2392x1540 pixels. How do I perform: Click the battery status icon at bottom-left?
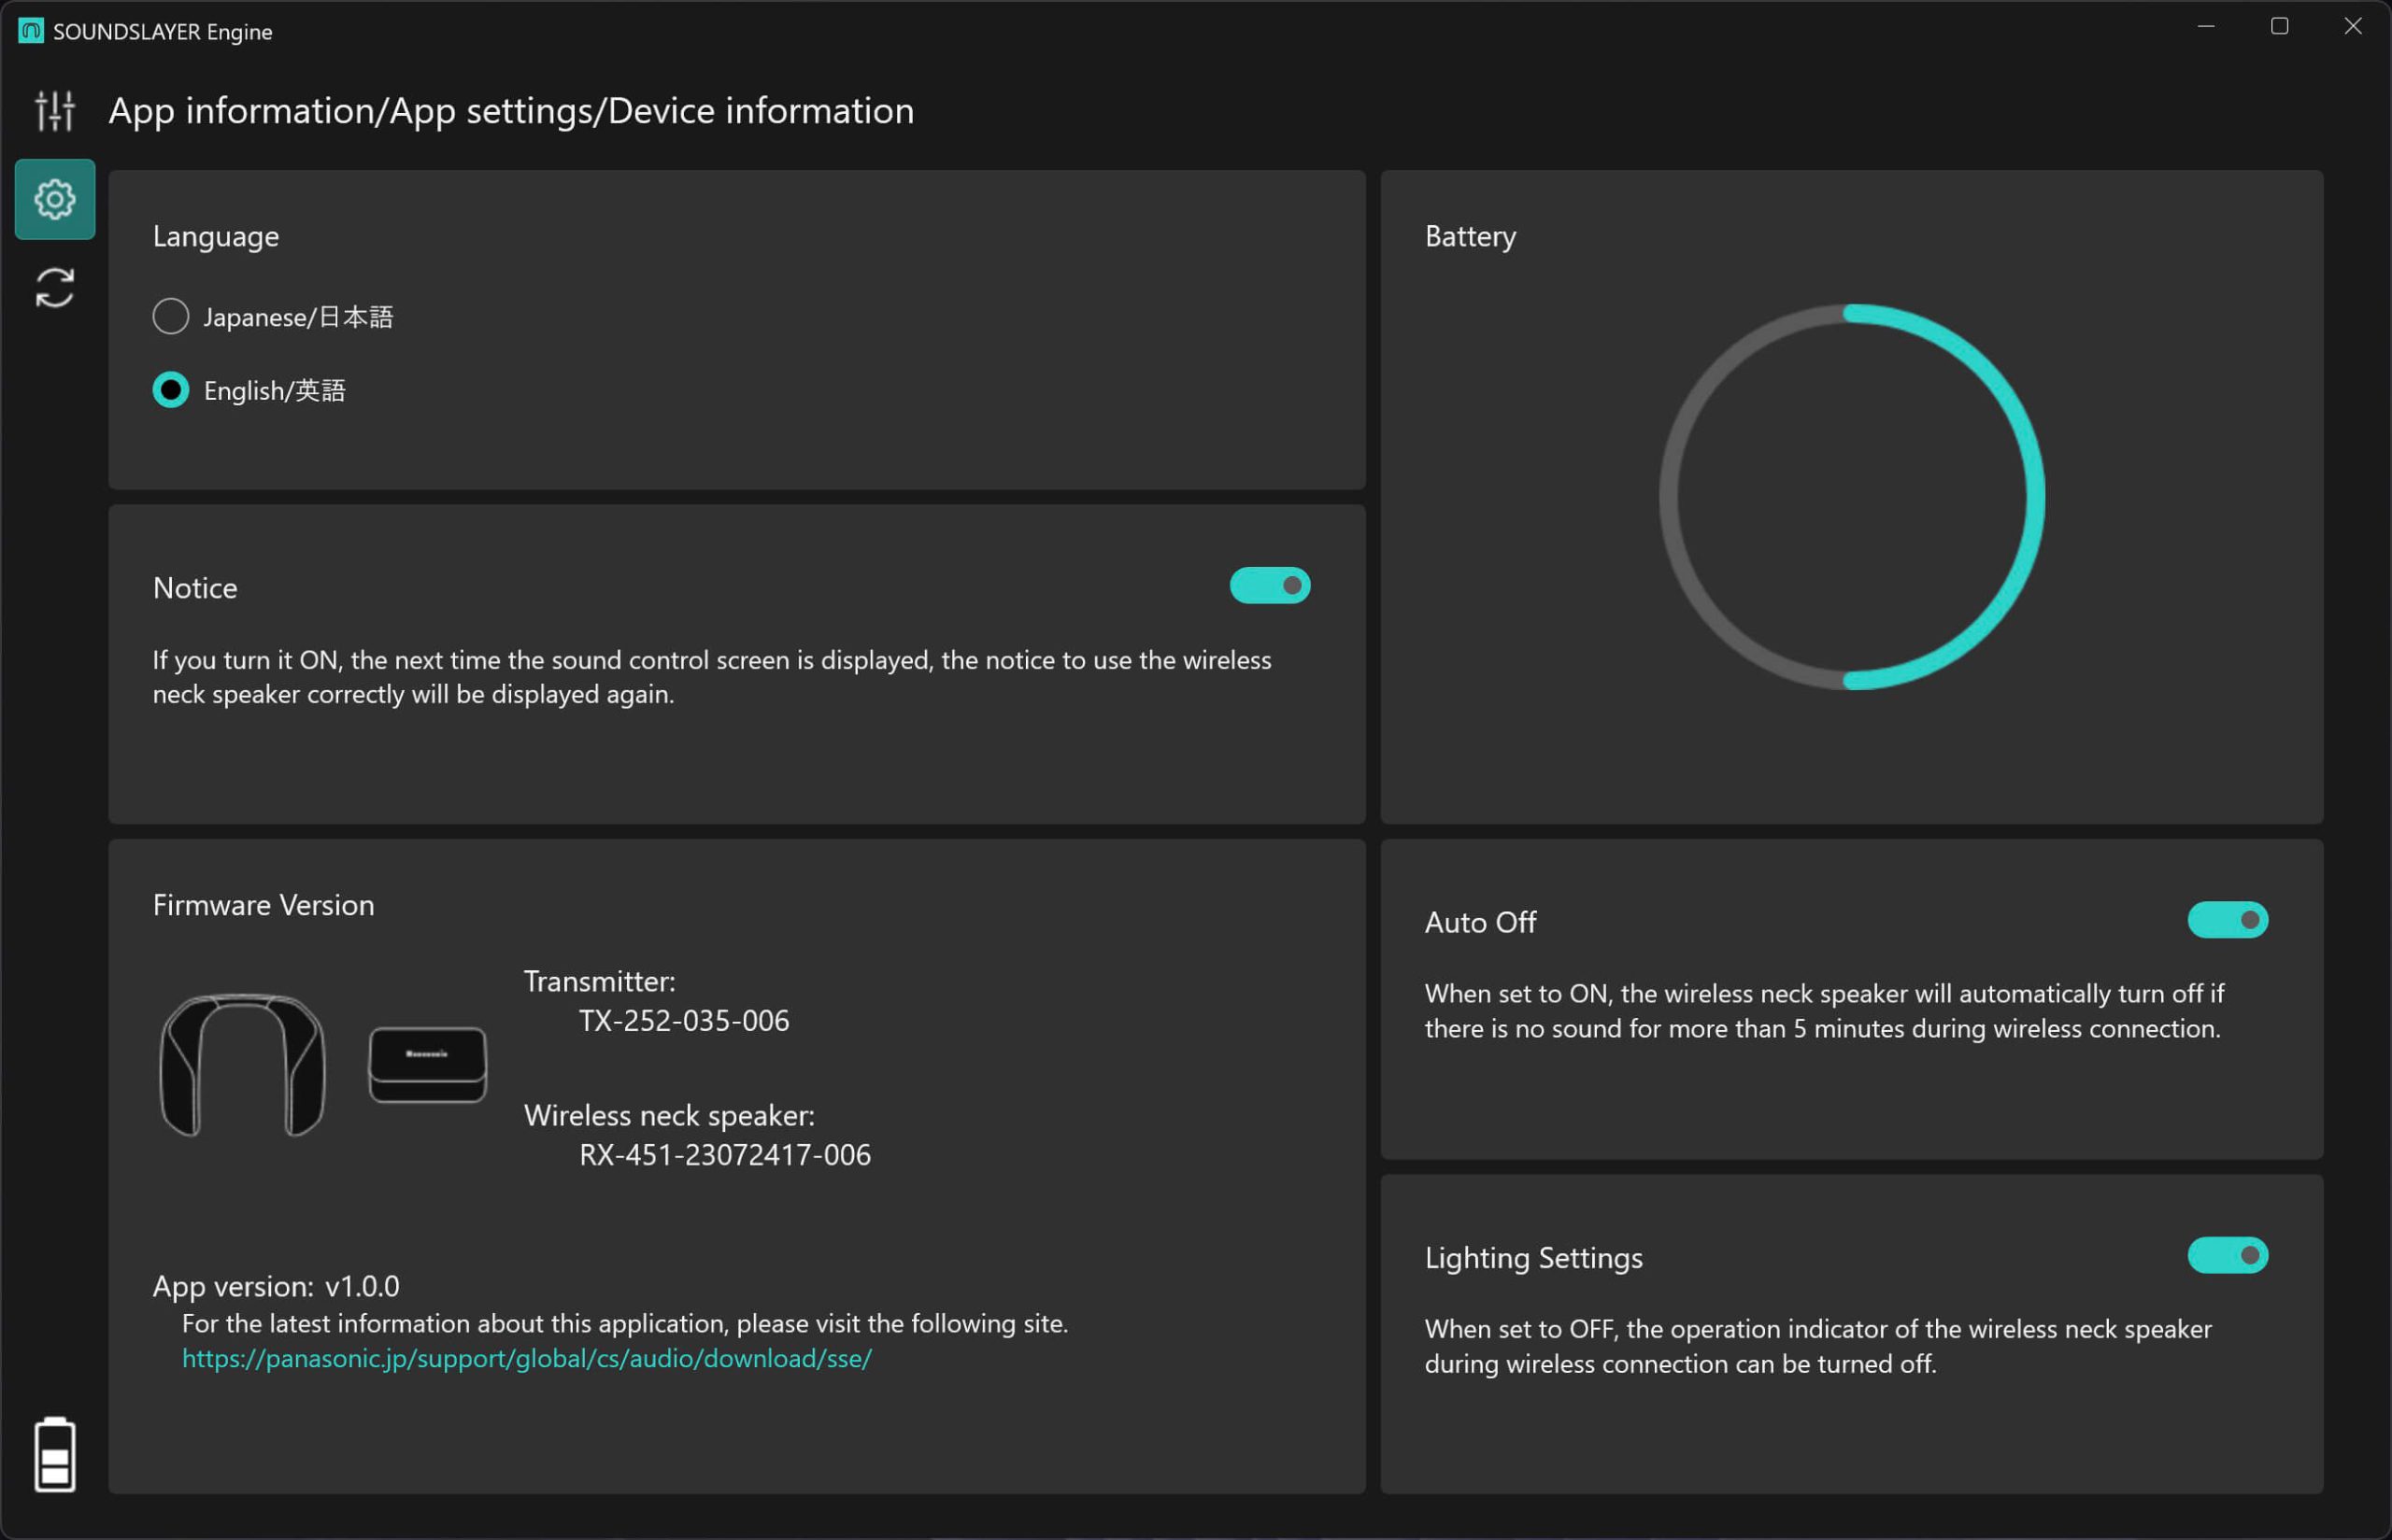click(54, 1454)
